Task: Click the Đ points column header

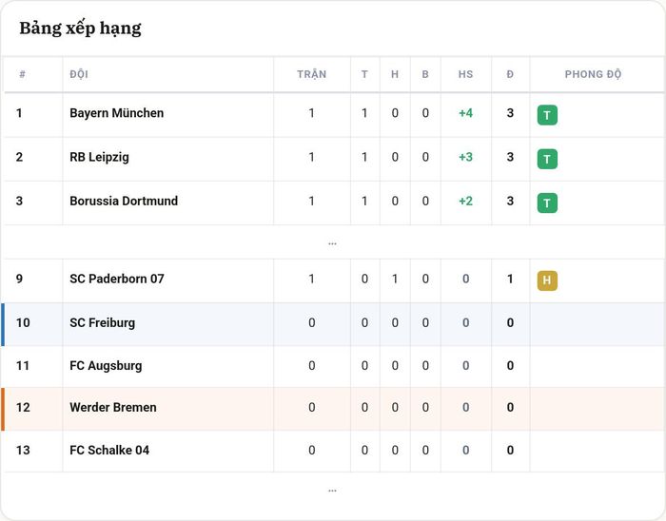Action: [x=510, y=74]
